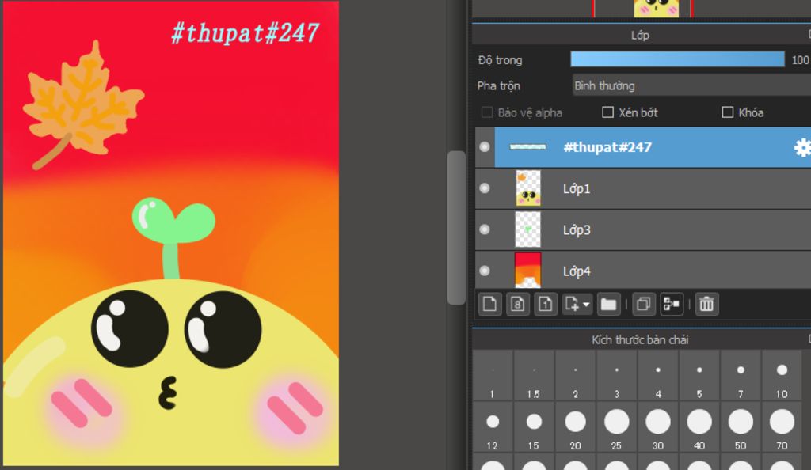Click the Lớp panel header
Image resolution: width=811 pixels, height=470 pixels.
click(x=642, y=35)
